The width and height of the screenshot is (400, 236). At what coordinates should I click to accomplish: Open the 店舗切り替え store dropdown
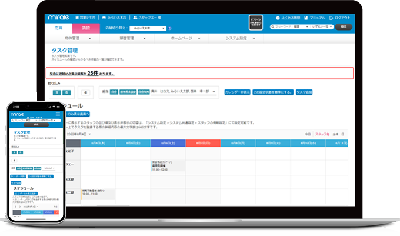coord(148,28)
